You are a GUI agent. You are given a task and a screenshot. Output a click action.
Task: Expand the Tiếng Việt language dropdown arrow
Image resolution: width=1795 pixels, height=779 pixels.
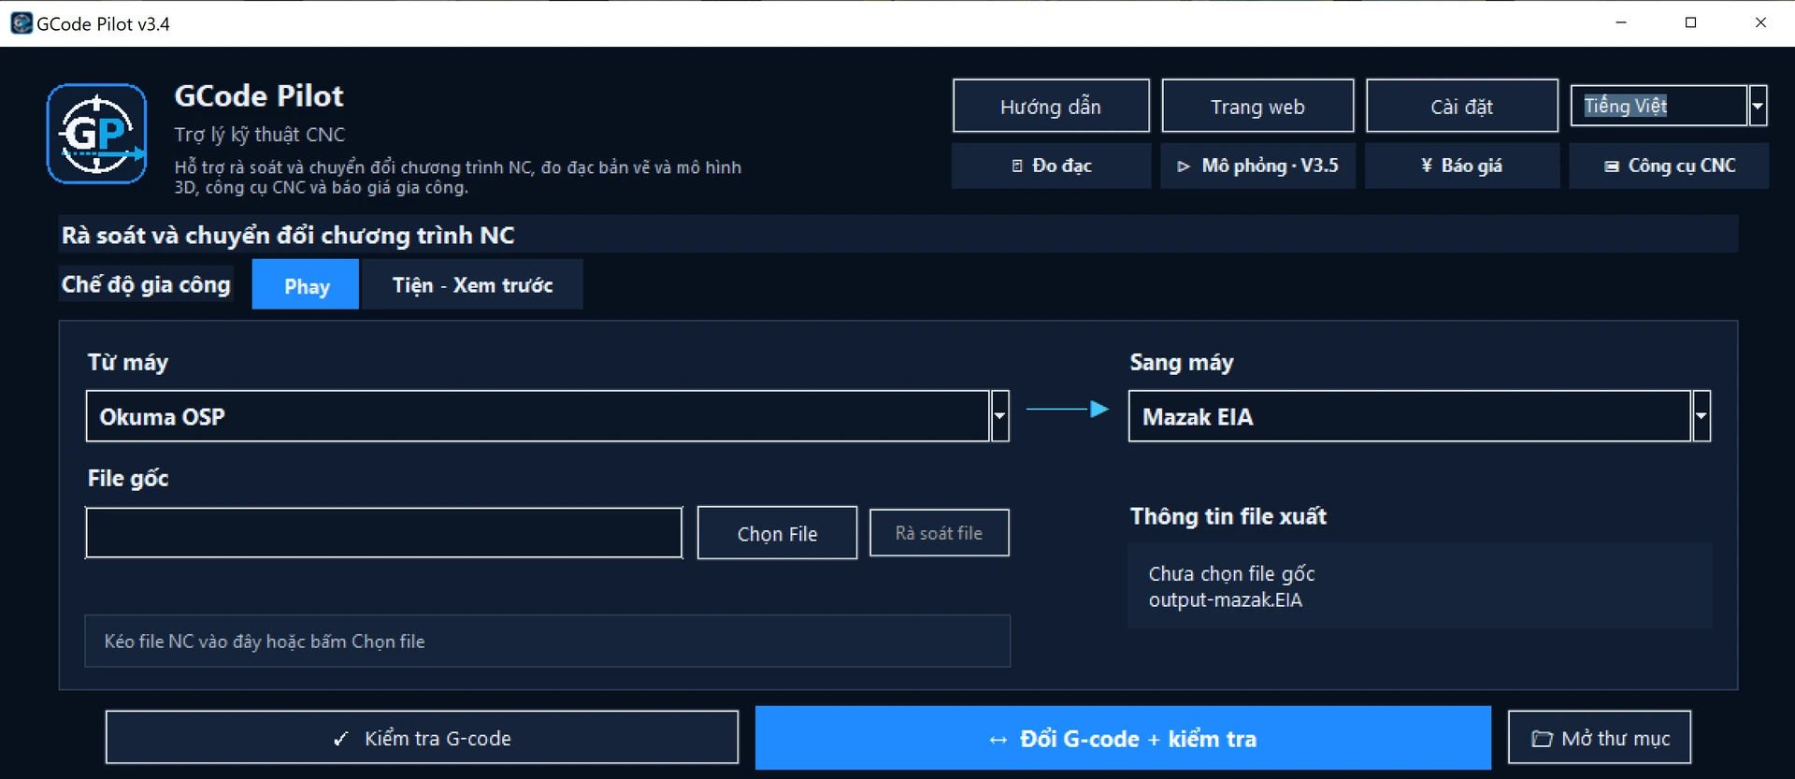click(1758, 106)
